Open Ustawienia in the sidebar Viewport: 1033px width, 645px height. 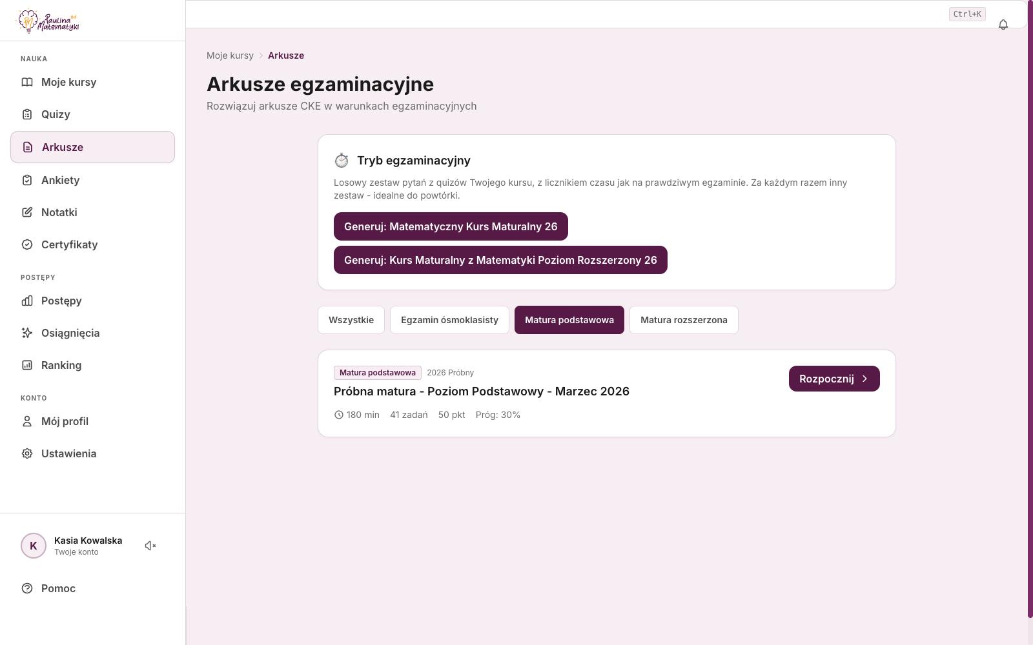coord(93,453)
